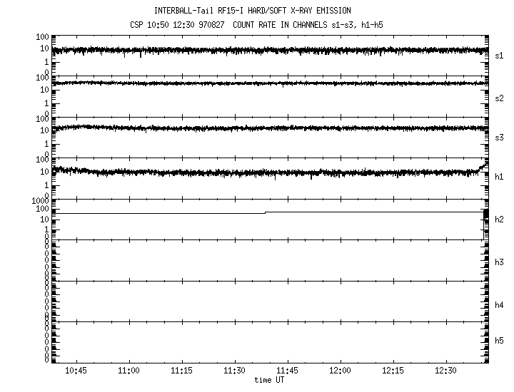Image resolution: width=514 pixels, height=392 pixels.
Task: Click the 11:00 time tick label
Action: [x=128, y=371]
